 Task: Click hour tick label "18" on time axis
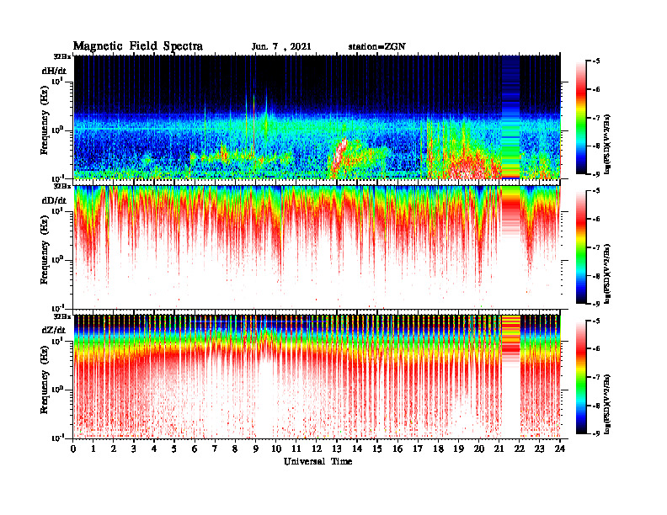[x=438, y=449]
